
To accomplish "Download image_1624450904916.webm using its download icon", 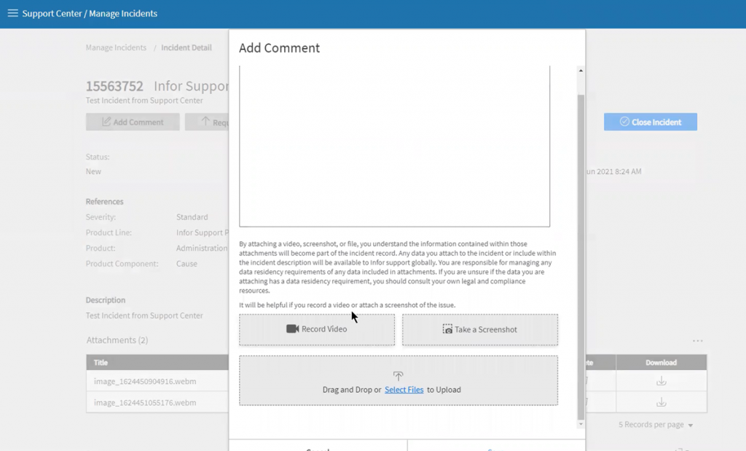I will click(x=661, y=381).
